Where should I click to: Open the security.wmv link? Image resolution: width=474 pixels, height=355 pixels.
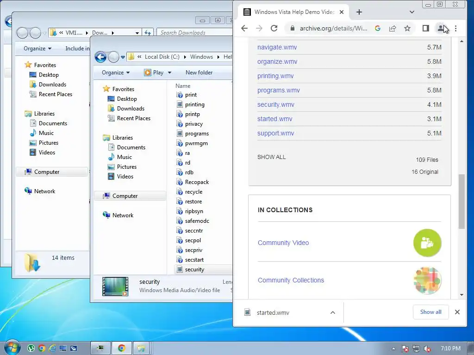click(x=276, y=105)
